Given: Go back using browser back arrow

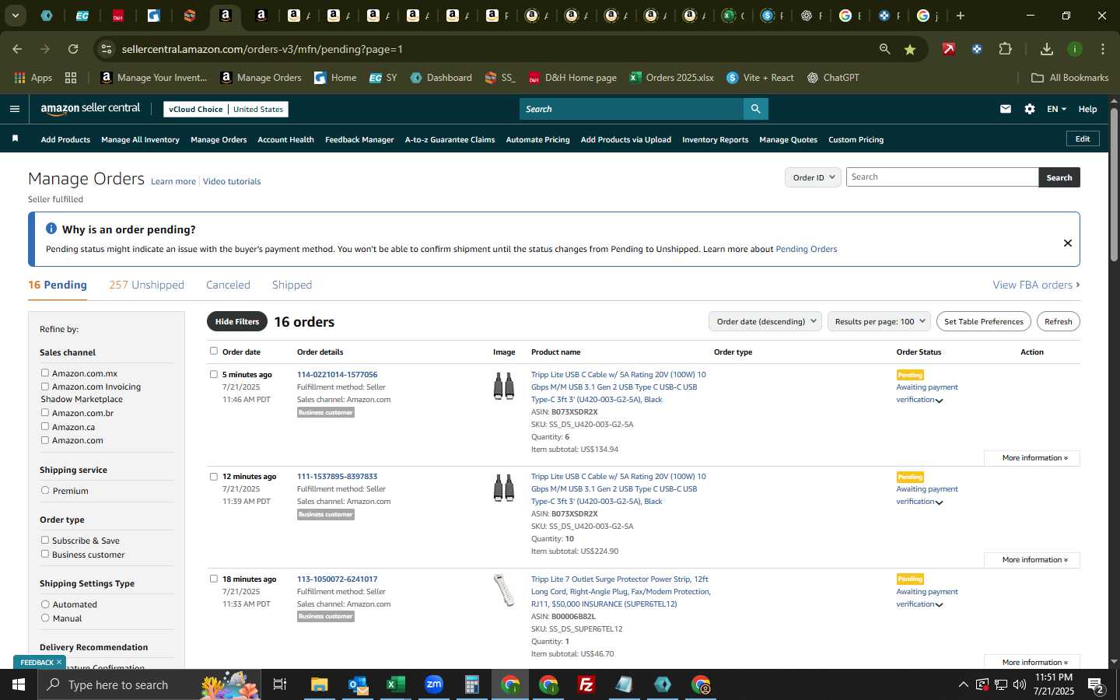Looking at the screenshot, I should (17, 49).
